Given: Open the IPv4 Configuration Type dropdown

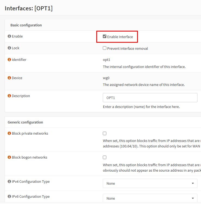Looking at the screenshot, I should pos(150,183).
